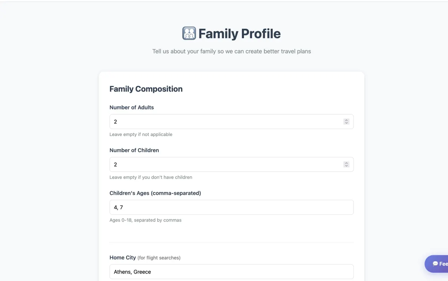Viewport: 448px width, 281px height.
Task: Click the Number of Children label
Action: pos(134,150)
